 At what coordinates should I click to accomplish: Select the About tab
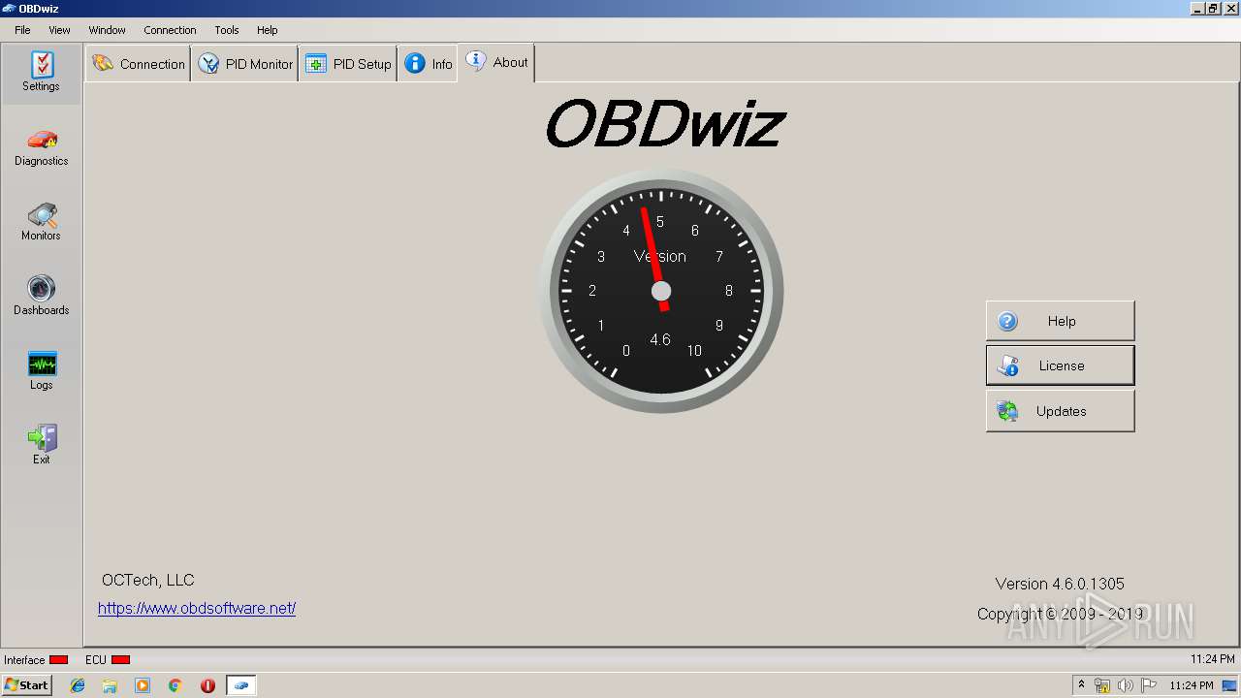pos(496,62)
